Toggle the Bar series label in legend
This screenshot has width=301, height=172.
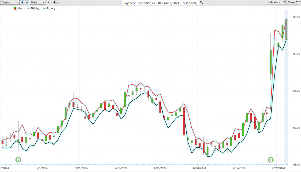pos(20,9)
